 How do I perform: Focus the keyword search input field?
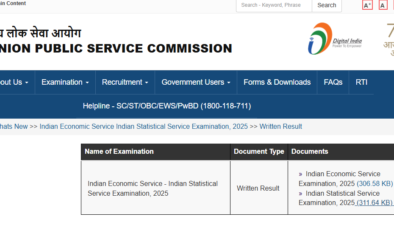[274, 5]
